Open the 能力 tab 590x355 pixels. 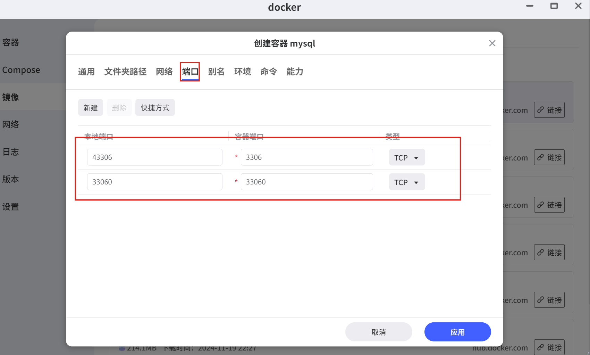(x=295, y=72)
